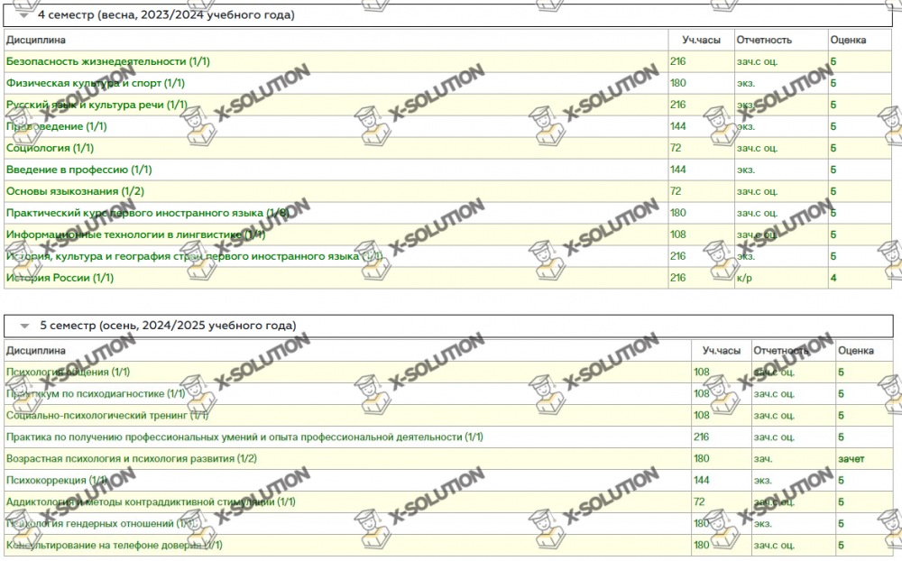
Task: Click Оценка header in semester 4 table
Action: click(x=848, y=41)
